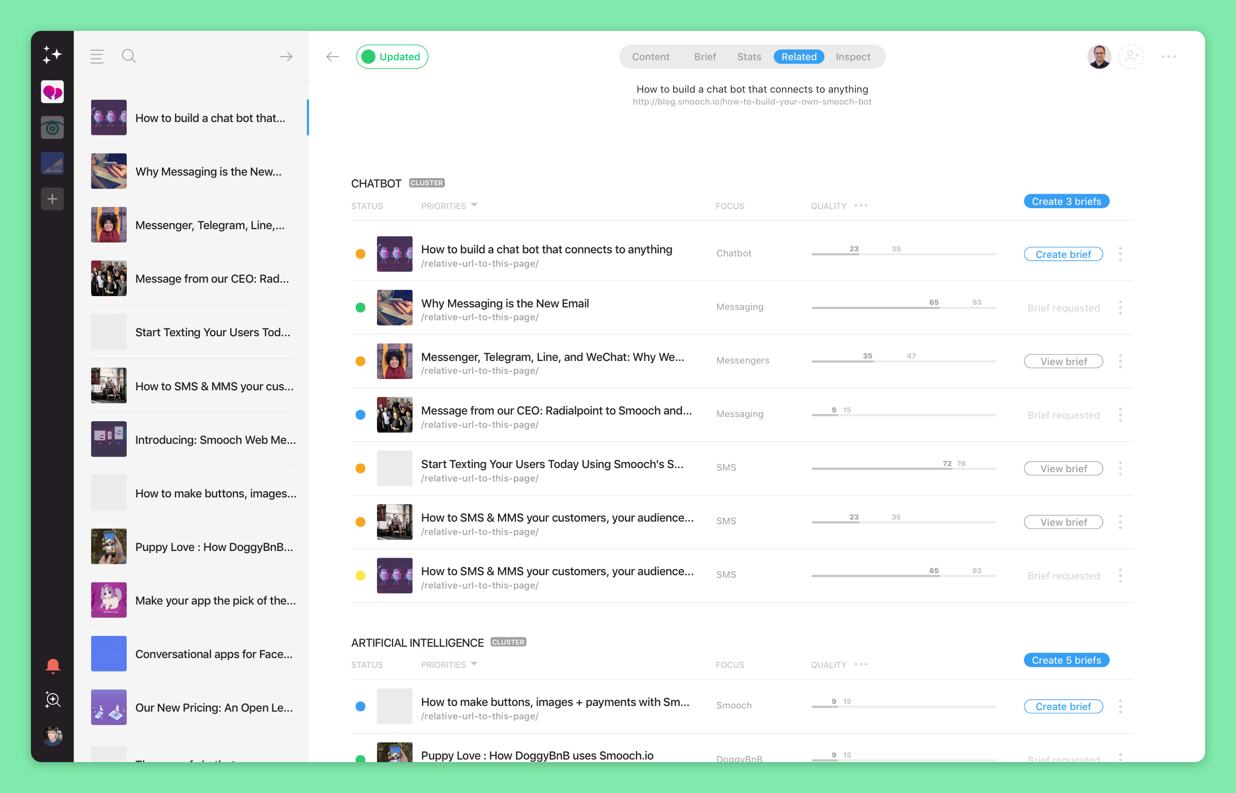The height and width of the screenshot is (793, 1236).
Task: Open row menu for Why Messaging article
Action: click(1121, 308)
